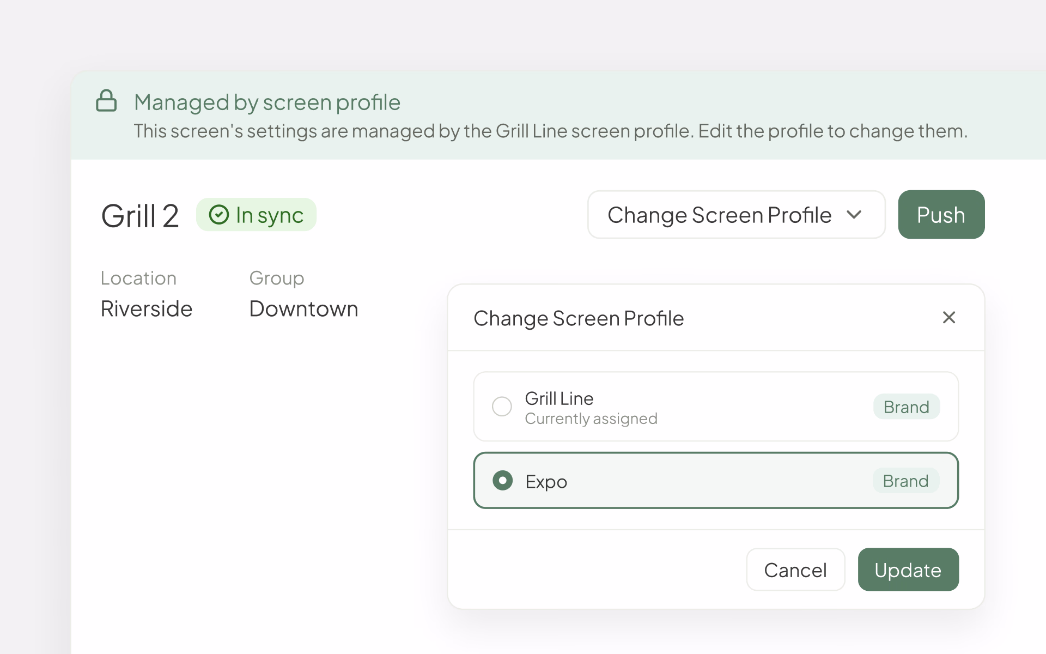The width and height of the screenshot is (1046, 654).
Task: Close the Change Screen Profile dialog
Action: coord(949,317)
